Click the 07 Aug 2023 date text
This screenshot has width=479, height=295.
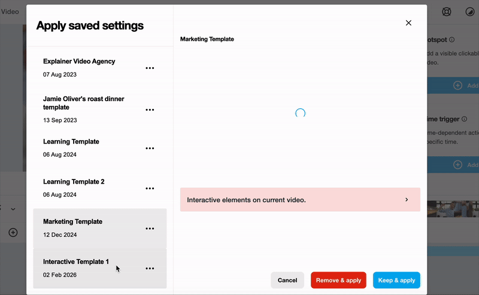click(60, 75)
